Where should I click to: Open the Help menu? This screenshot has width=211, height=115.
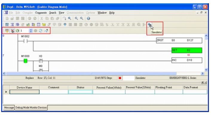(112, 13)
